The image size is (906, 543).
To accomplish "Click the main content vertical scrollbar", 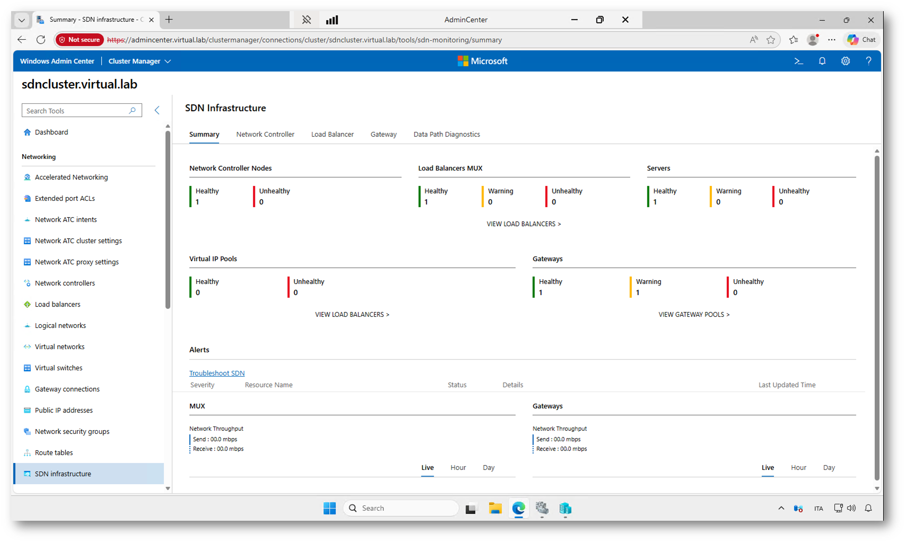I will [x=876, y=318].
